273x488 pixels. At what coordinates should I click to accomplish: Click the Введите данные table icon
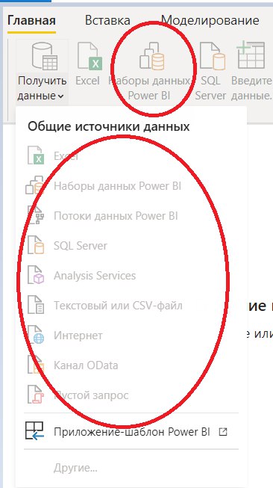tap(251, 55)
